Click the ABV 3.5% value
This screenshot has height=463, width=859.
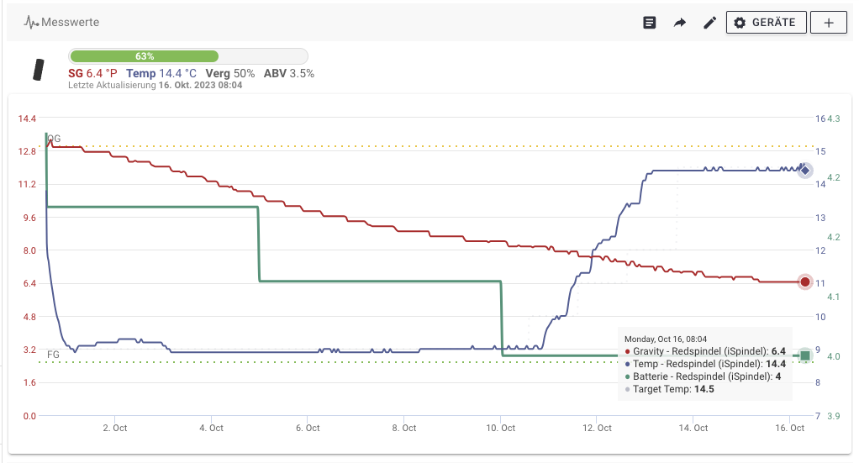[x=289, y=74]
